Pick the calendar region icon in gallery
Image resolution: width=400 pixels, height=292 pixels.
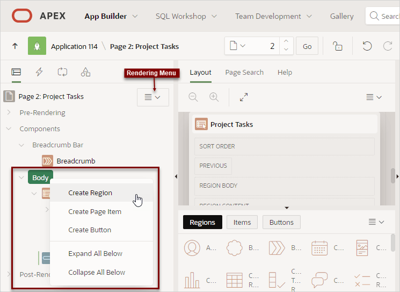[319, 248]
